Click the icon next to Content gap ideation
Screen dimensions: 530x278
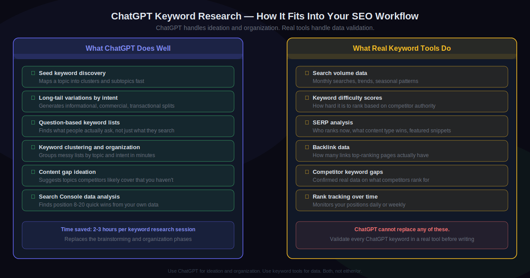[33, 172]
